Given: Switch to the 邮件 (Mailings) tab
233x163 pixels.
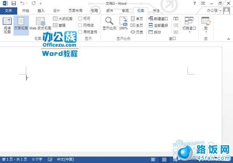Looking at the screenshot, I should 110,11.
